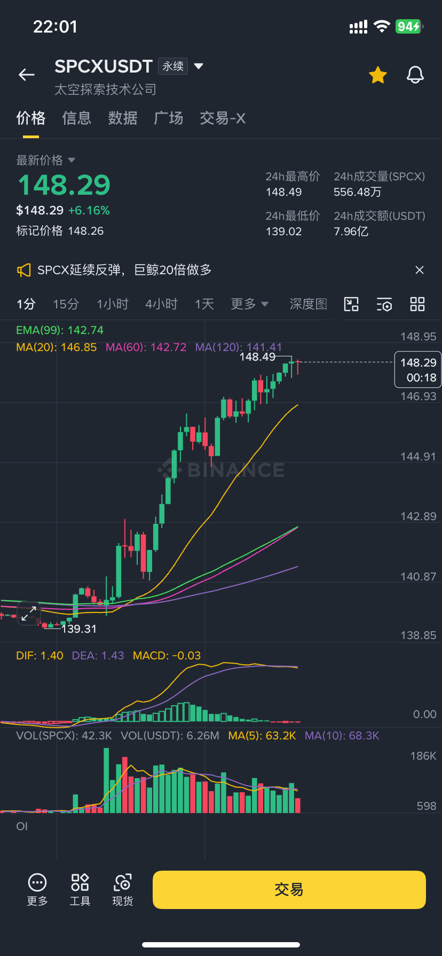Viewport: 442px width, 956px height.
Task: Select the 4小时 timeframe
Action: coord(161,304)
